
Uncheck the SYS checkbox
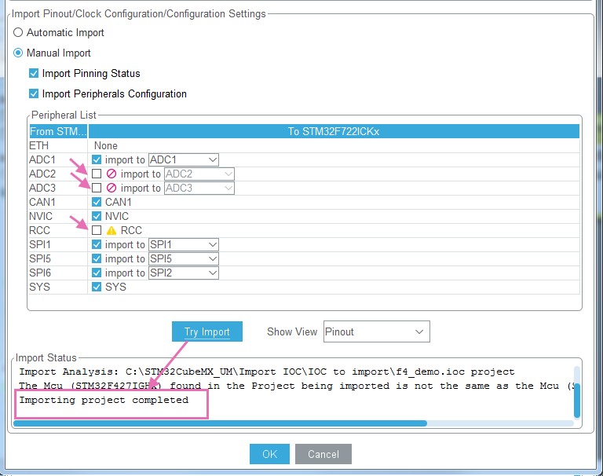pyautogui.click(x=97, y=287)
